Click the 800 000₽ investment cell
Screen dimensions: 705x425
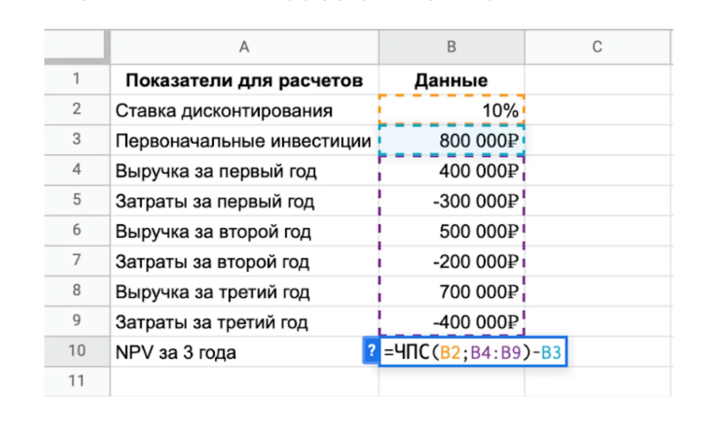click(x=452, y=140)
